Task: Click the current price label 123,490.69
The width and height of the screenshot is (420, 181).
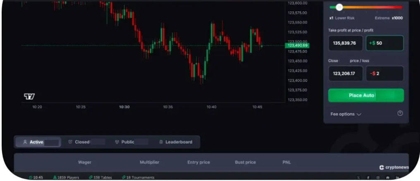Action: [297, 46]
